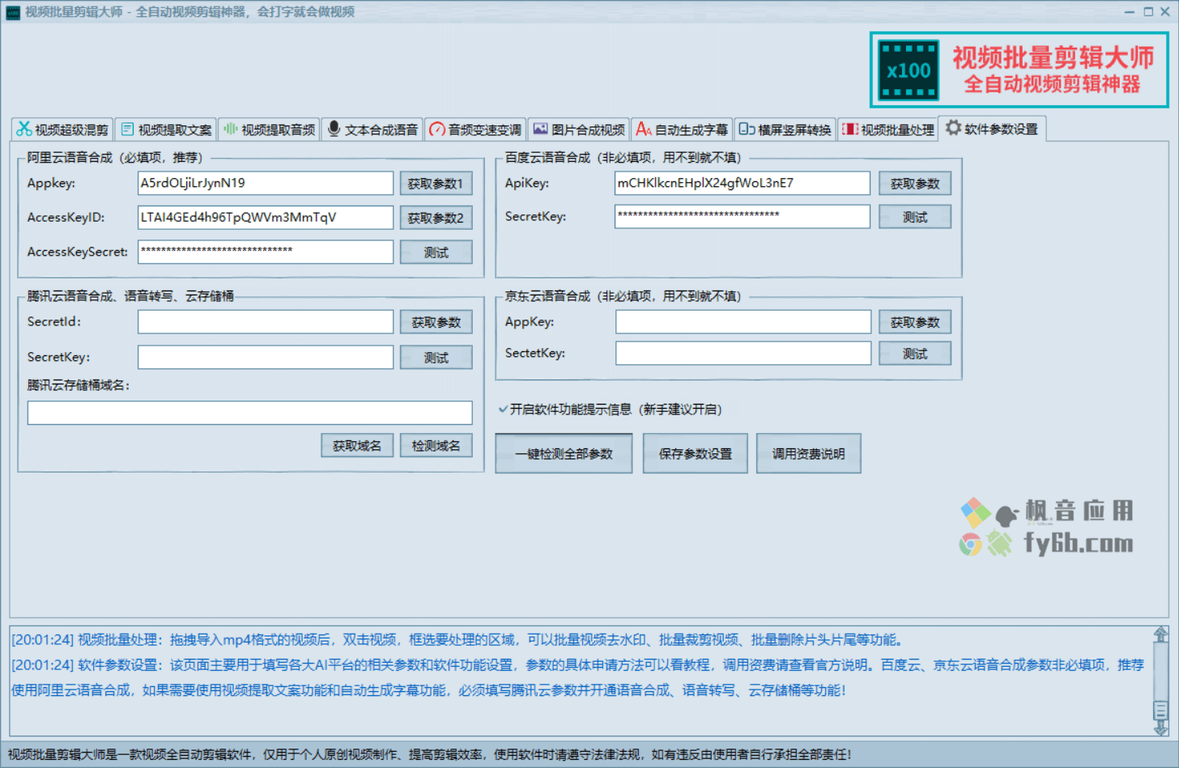Click 保存参数设置 button
Image resolution: width=1179 pixels, height=768 pixels.
coord(695,454)
